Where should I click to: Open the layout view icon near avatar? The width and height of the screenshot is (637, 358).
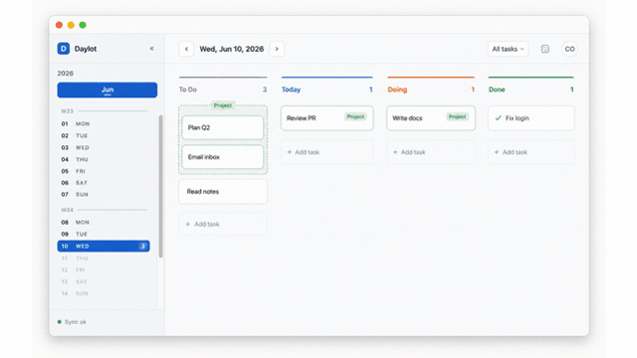click(545, 49)
